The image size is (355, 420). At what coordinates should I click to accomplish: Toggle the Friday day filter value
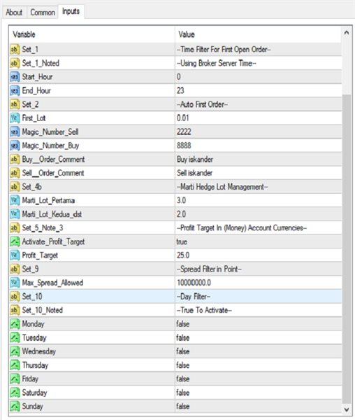[259, 379]
